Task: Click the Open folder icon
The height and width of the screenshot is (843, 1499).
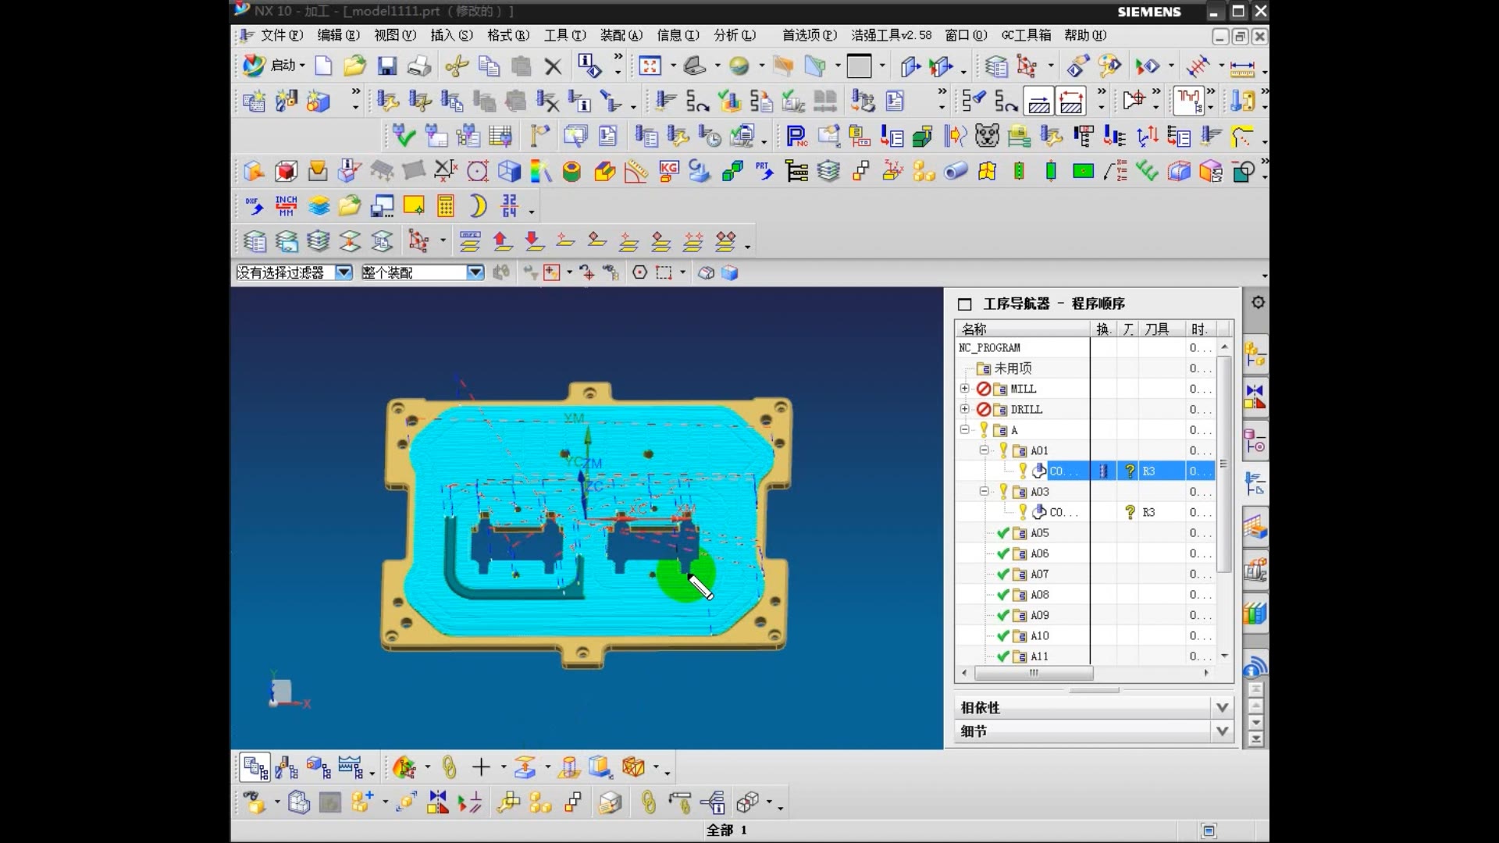Action: point(354,66)
